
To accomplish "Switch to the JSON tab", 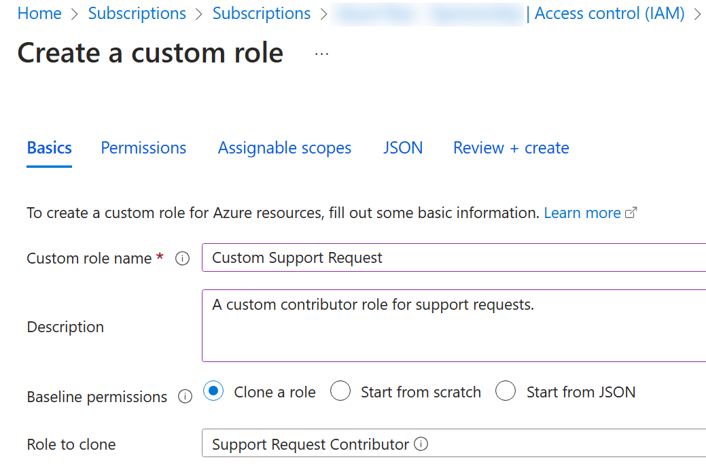I will (403, 147).
